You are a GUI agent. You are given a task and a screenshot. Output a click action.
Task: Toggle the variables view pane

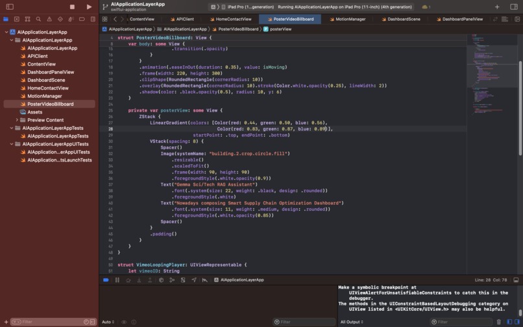click(x=509, y=322)
